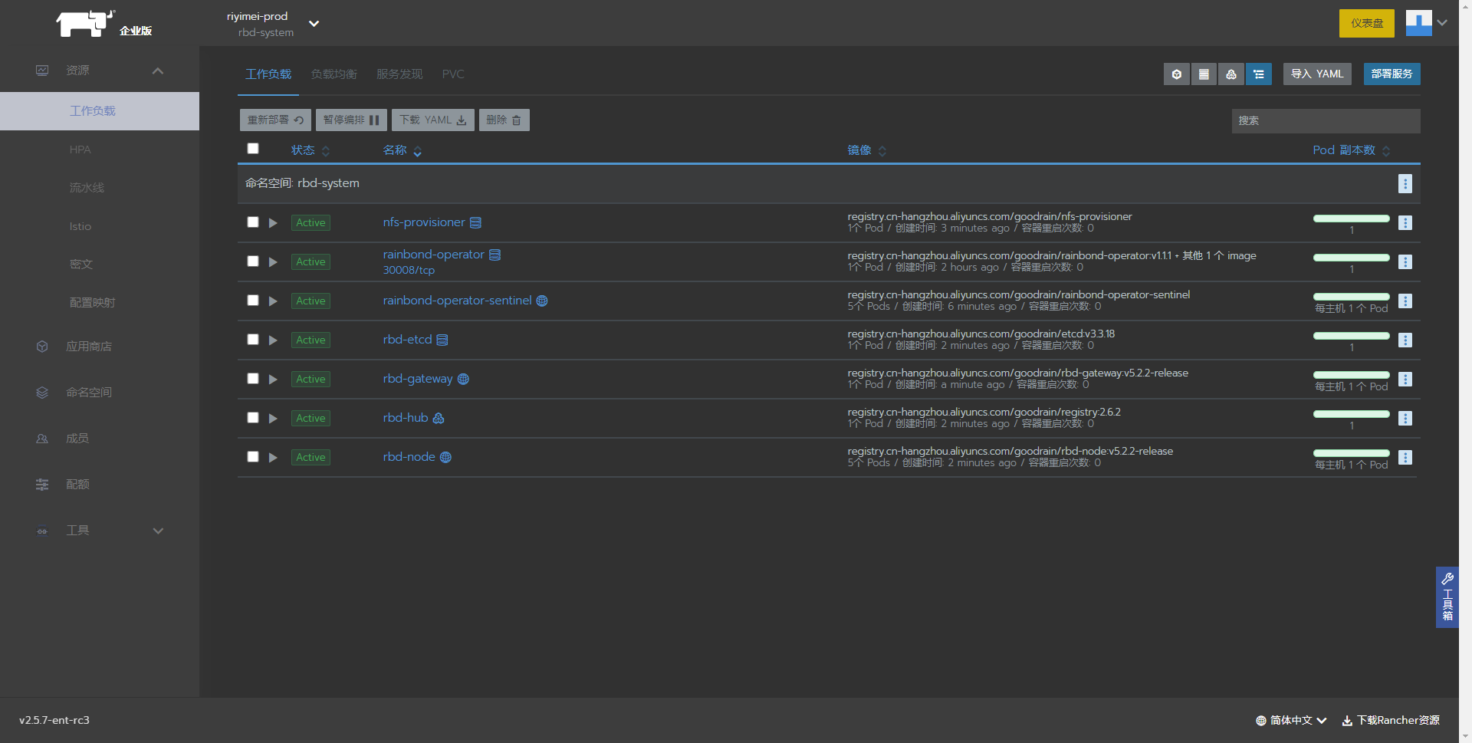Click the 应用商店 sidebar box icon
Viewport: 1472px width, 743px height.
pos(42,347)
